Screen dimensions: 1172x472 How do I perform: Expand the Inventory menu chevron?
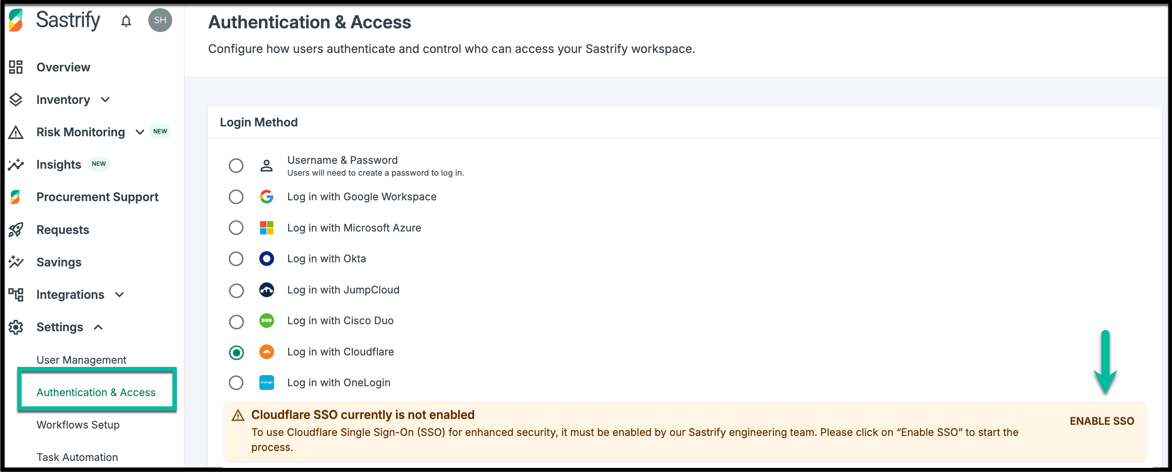(106, 100)
